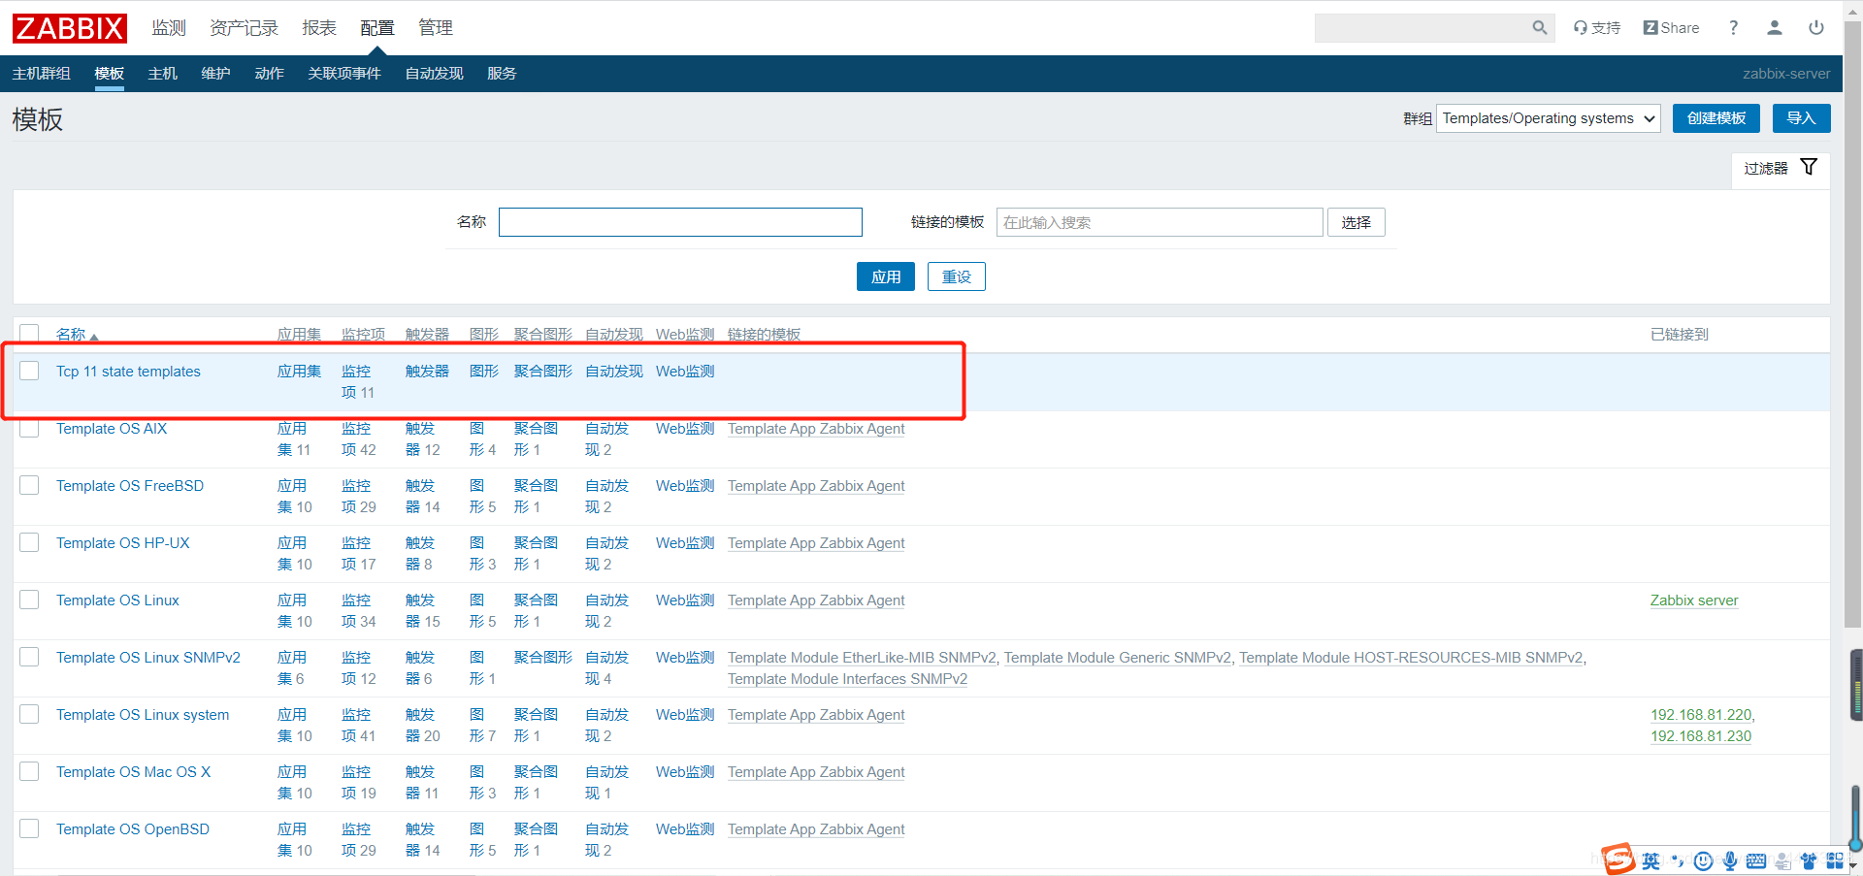Open the user profile icon

tap(1775, 28)
